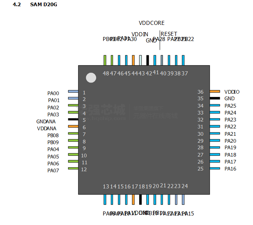This screenshot has width=253, height=225.
Task: Select the PA25 pin label
Action: tap(230, 106)
